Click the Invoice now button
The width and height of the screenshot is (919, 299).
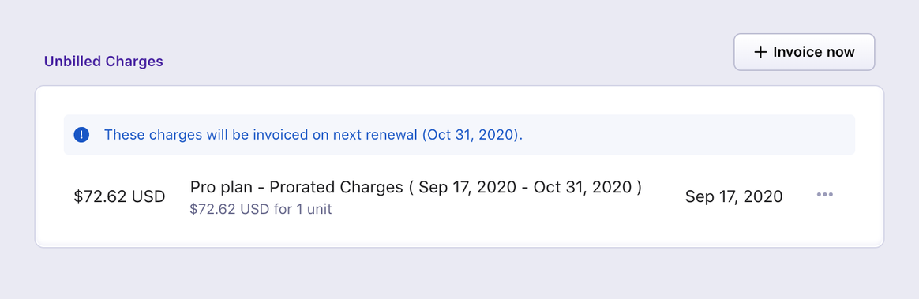[x=804, y=52]
